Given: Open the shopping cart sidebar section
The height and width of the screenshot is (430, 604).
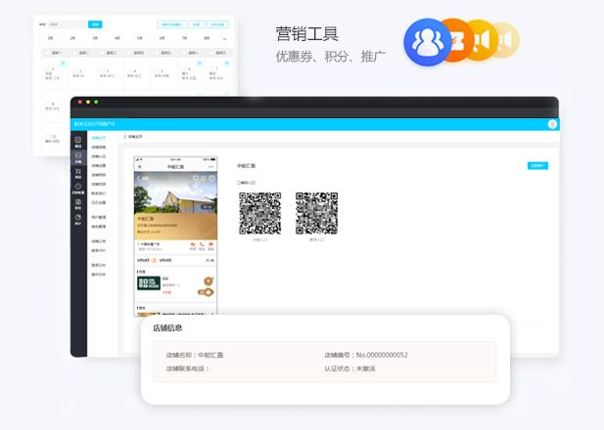Looking at the screenshot, I should click(x=78, y=172).
